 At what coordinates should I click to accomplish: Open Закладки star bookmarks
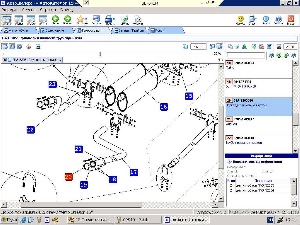(82, 20)
